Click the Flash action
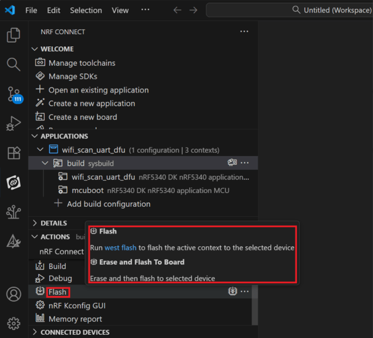 coord(57,292)
